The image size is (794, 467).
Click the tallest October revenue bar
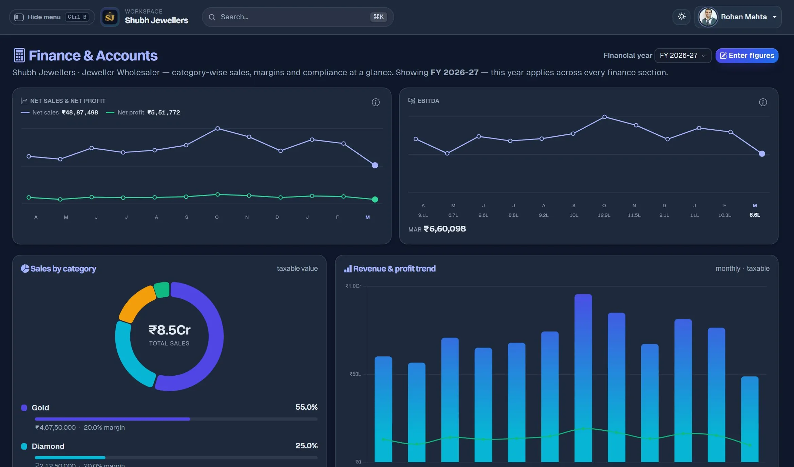point(583,378)
